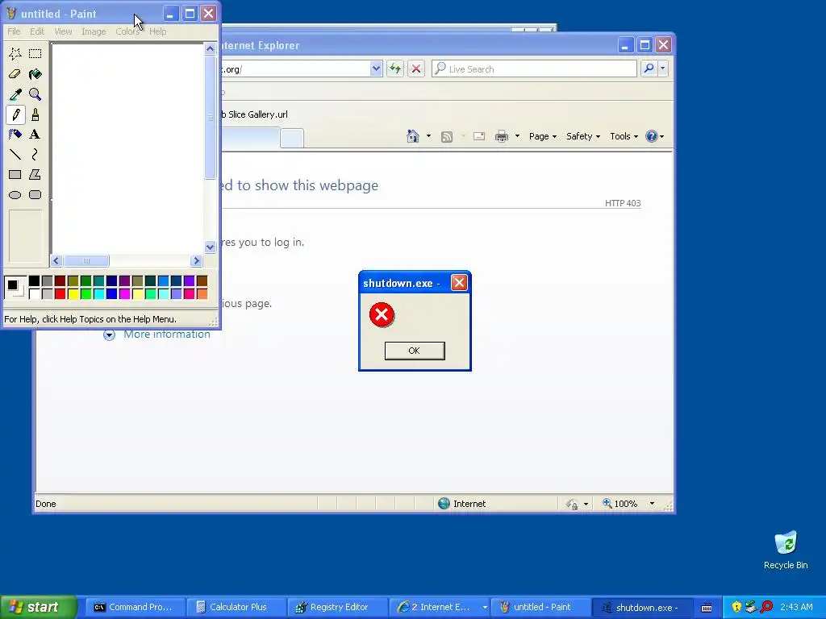Click the Refresh button in Internet Explorer

(x=395, y=69)
